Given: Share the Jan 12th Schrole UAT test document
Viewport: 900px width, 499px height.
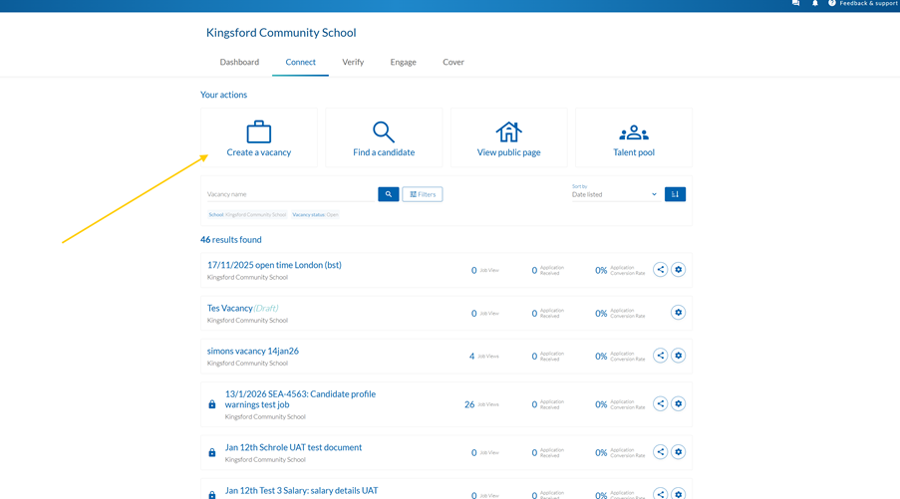Looking at the screenshot, I should point(660,452).
